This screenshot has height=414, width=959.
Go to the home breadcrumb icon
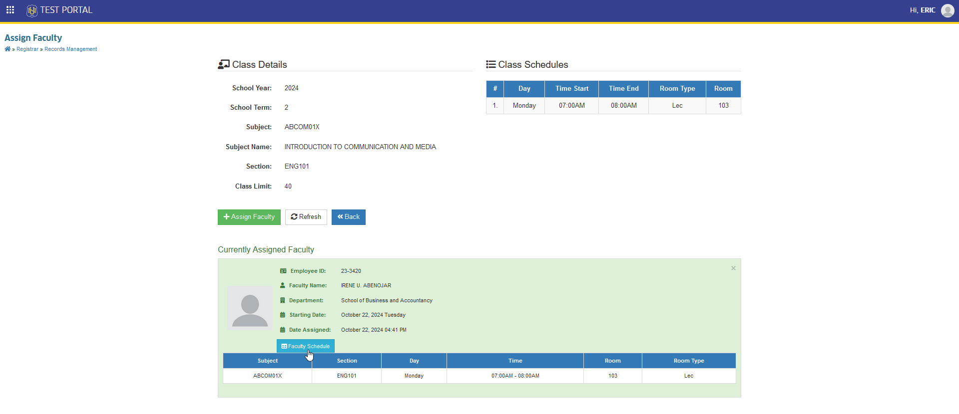tap(7, 49)
